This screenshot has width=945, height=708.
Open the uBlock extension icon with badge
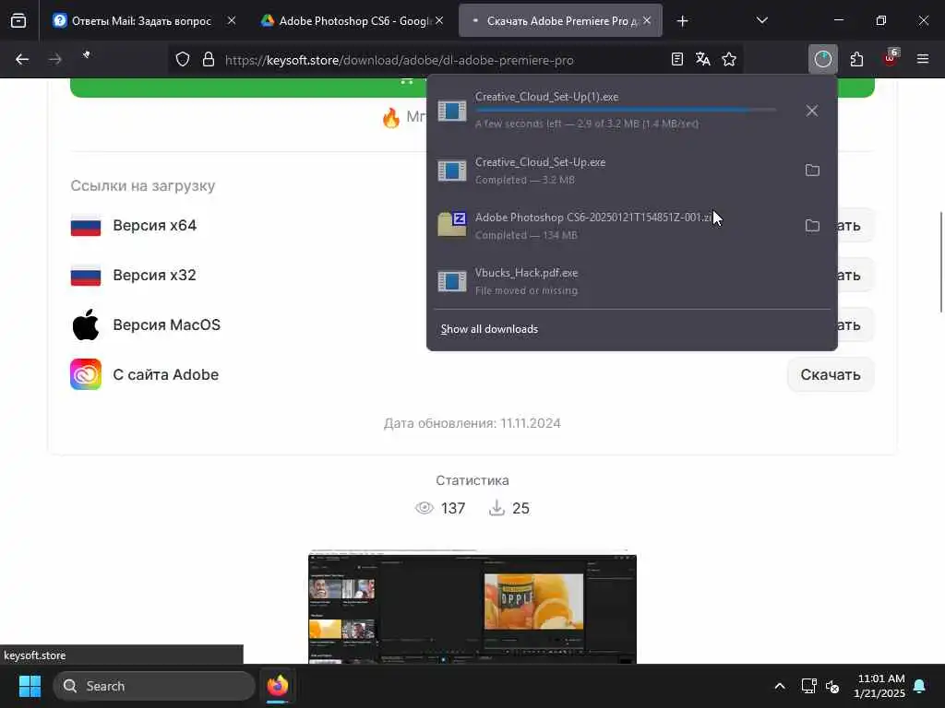[891, 58]
